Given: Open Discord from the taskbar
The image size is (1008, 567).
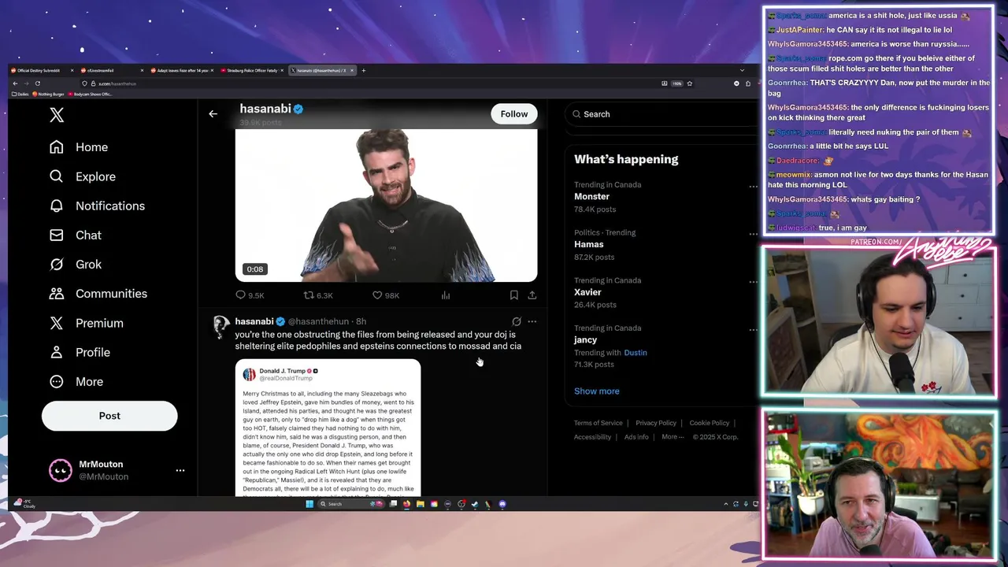Looking at the screenshot, I should (502, 504).
